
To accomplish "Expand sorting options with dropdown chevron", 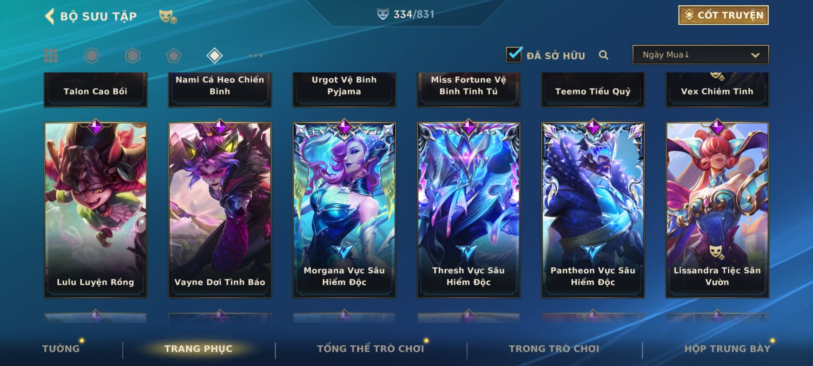I will [755, 55].
